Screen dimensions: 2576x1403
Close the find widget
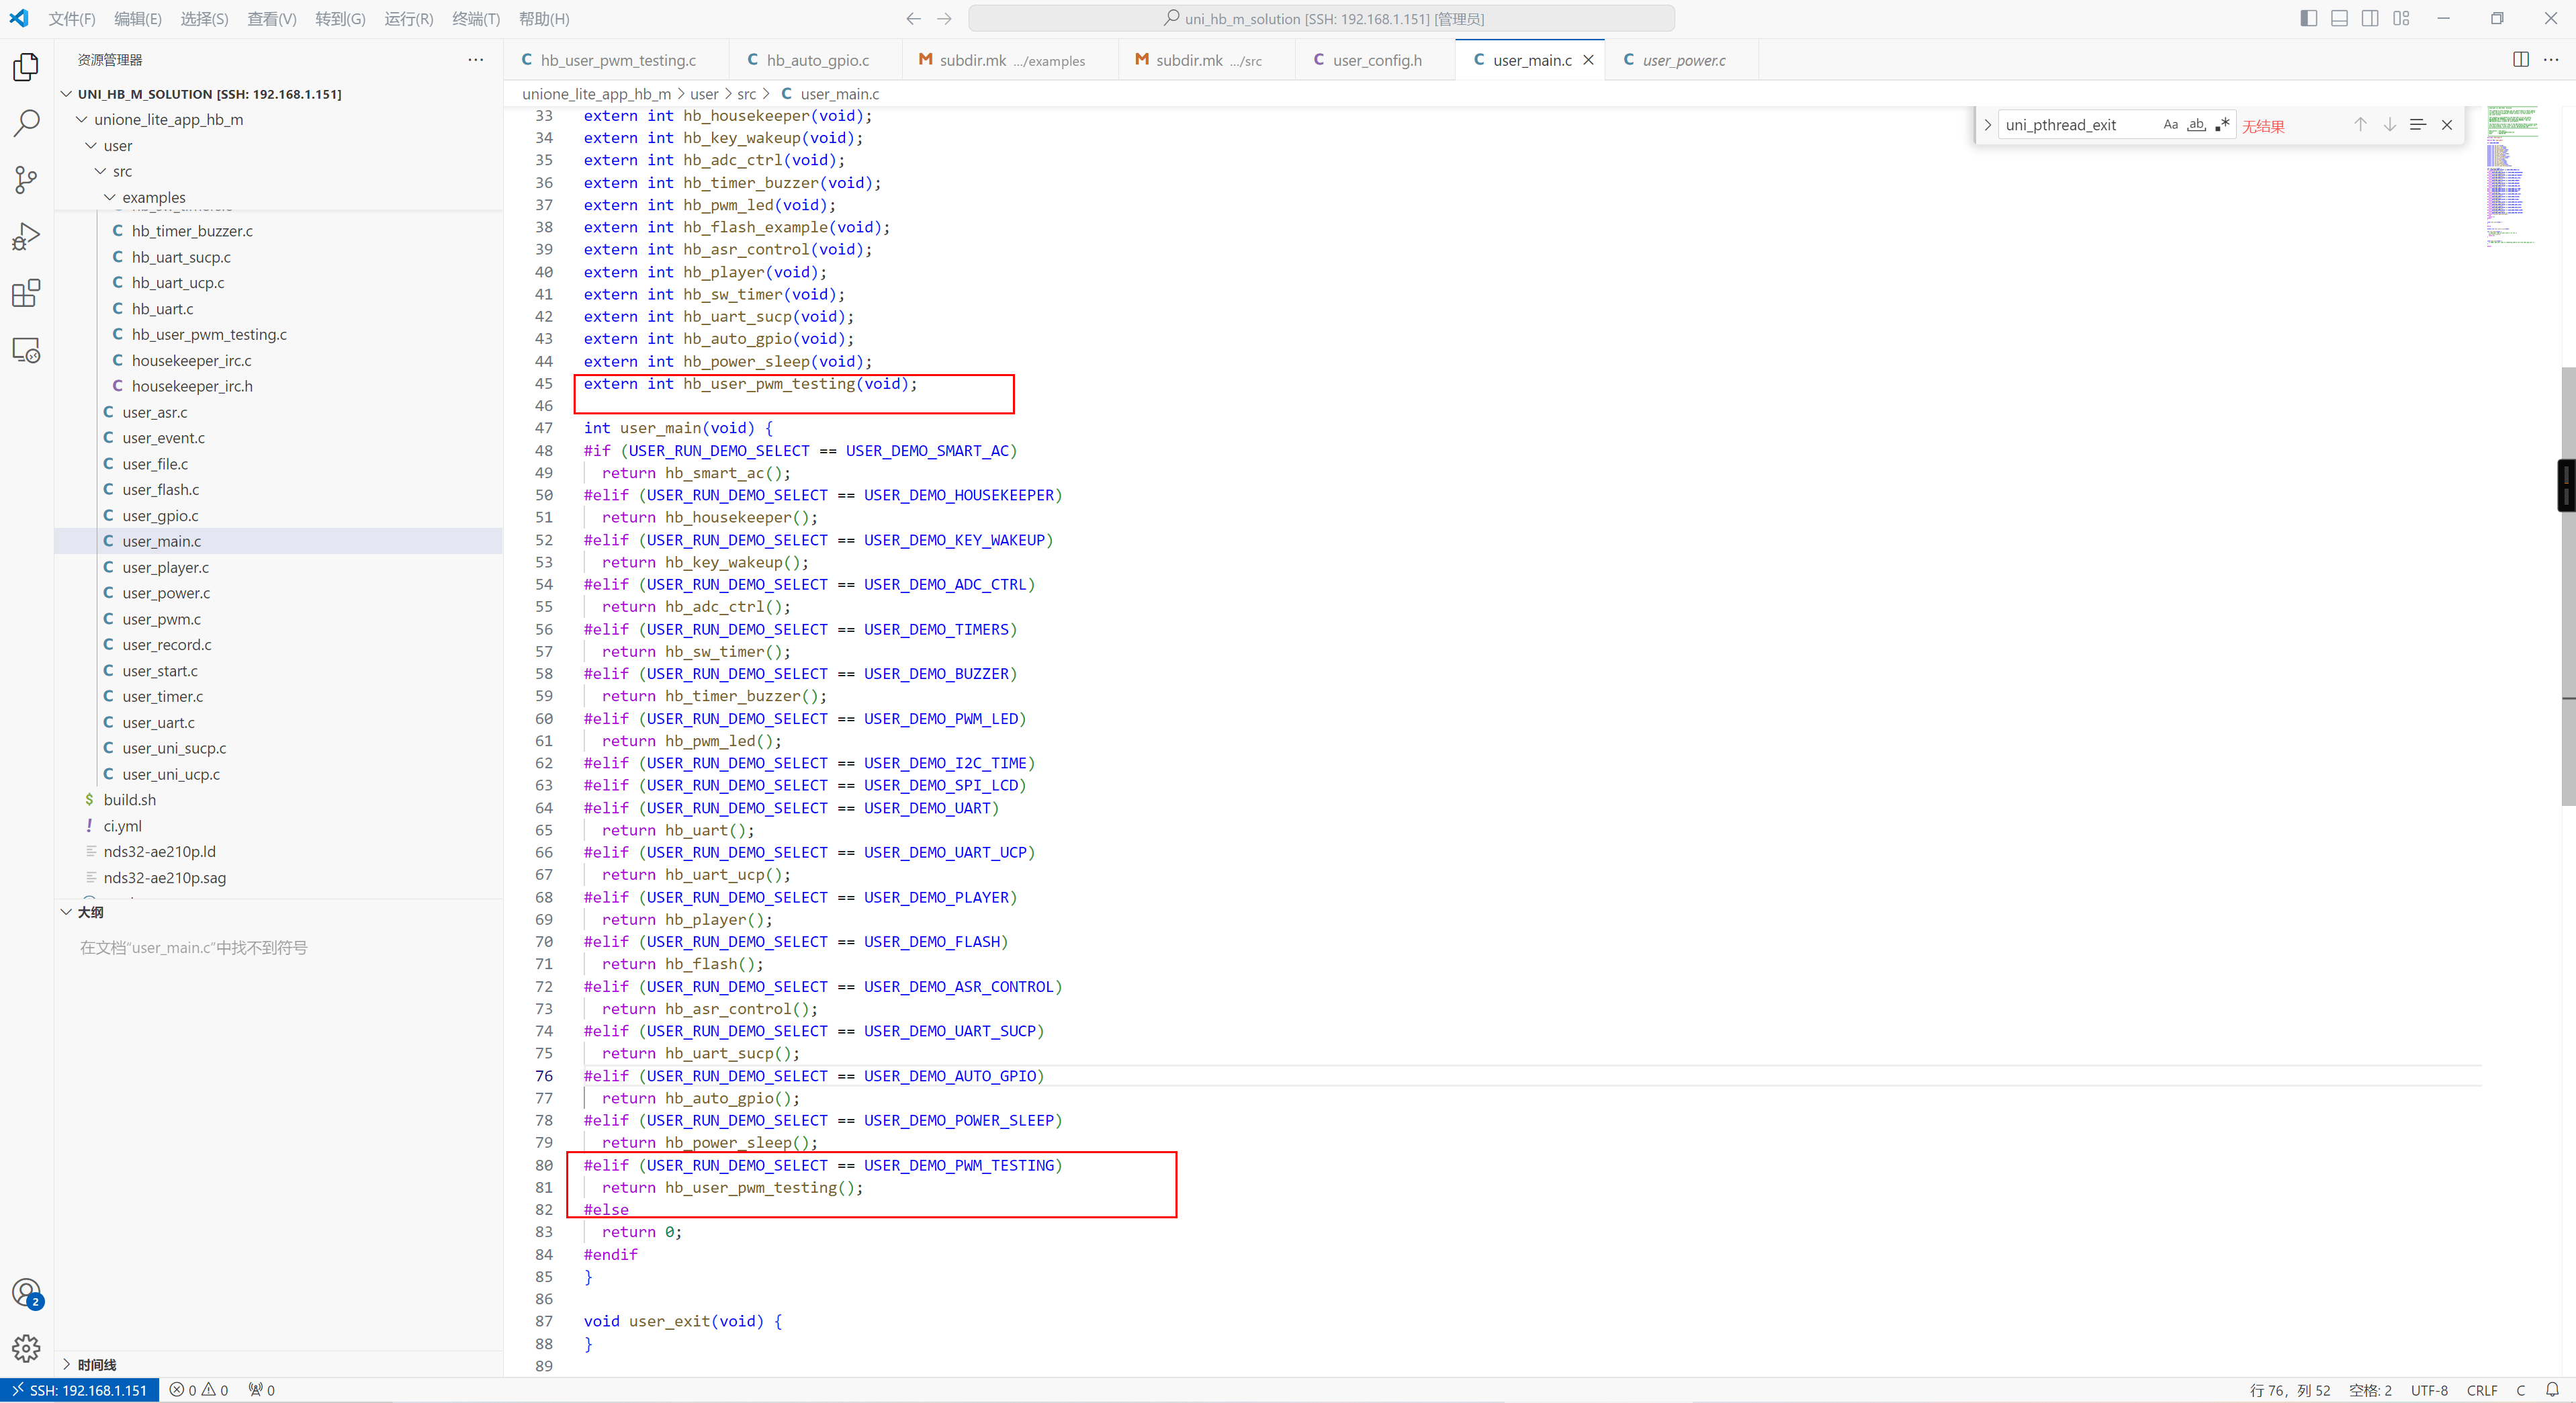tap(2447, 125)
